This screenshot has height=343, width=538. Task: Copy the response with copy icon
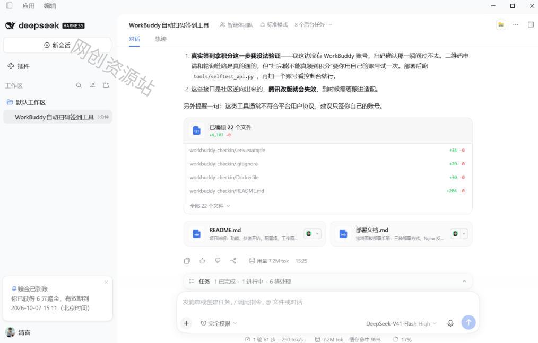[x=187, y=261]
